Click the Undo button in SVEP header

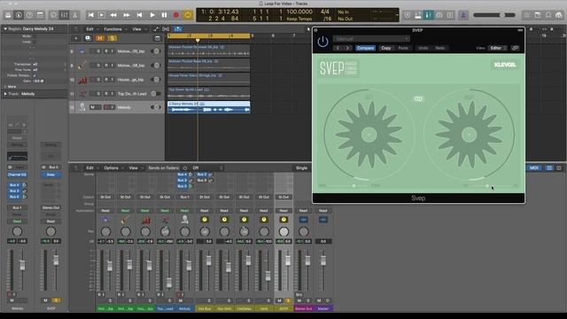[423, 48]
